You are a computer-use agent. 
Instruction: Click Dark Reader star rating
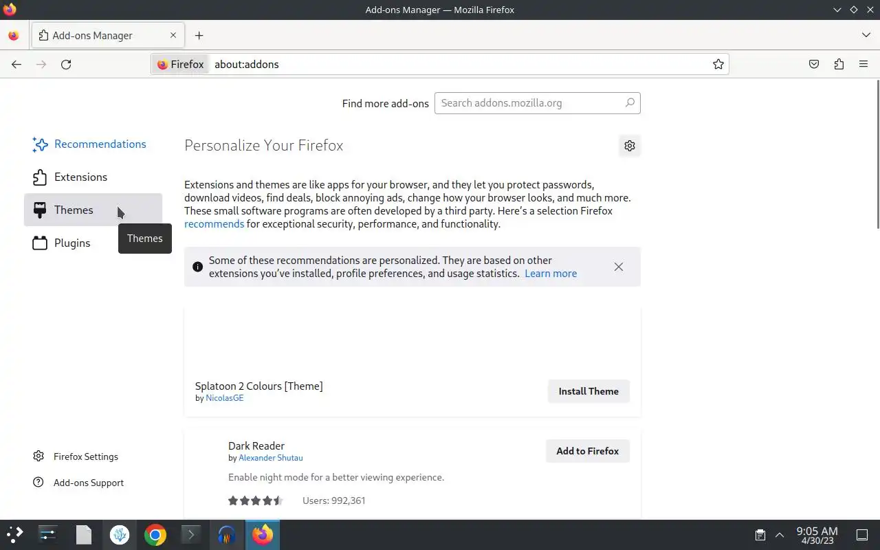tap(255, 500)
